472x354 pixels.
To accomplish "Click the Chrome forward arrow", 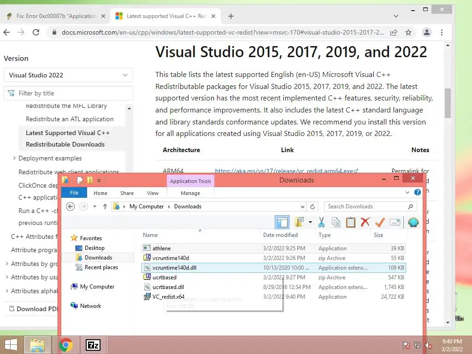I will 21,32.
